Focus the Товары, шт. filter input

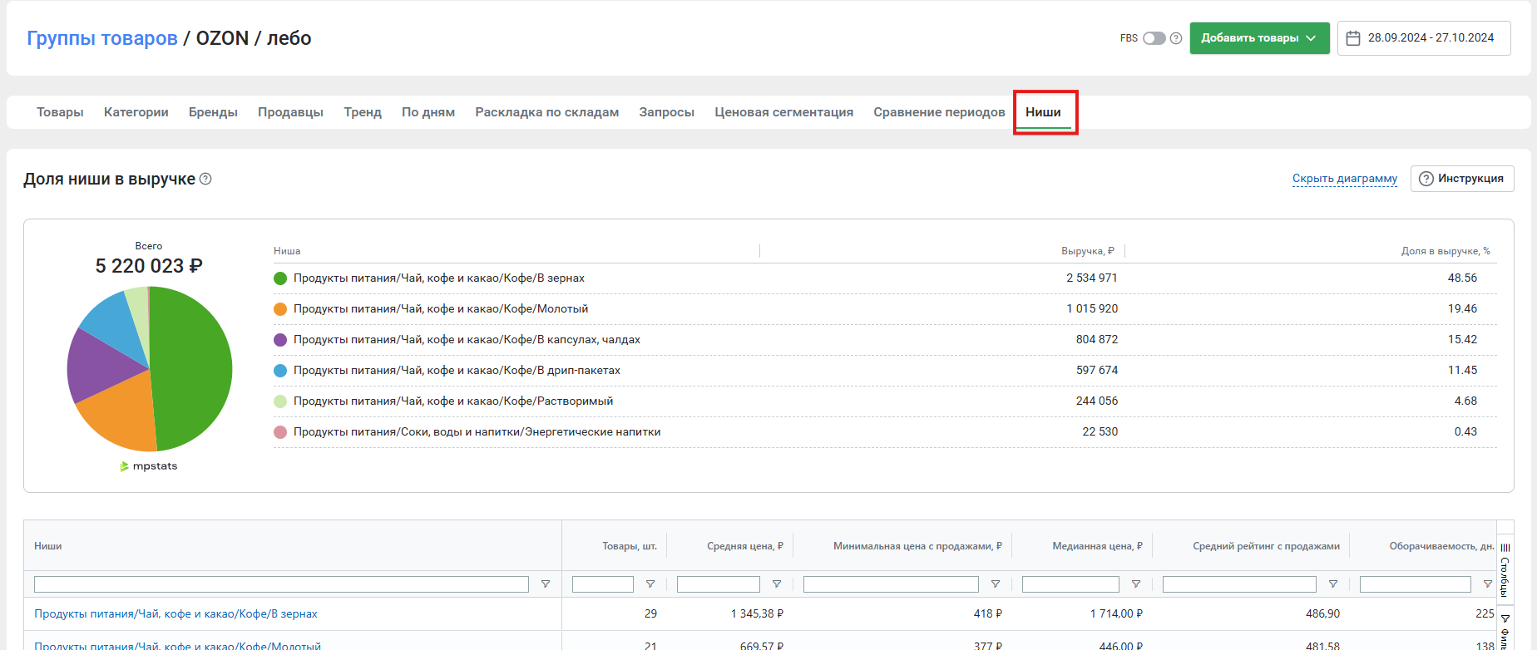pos(603,584)
